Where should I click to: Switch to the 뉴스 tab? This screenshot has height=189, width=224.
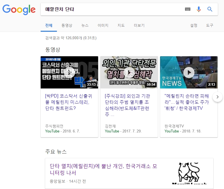click(85, 25)
